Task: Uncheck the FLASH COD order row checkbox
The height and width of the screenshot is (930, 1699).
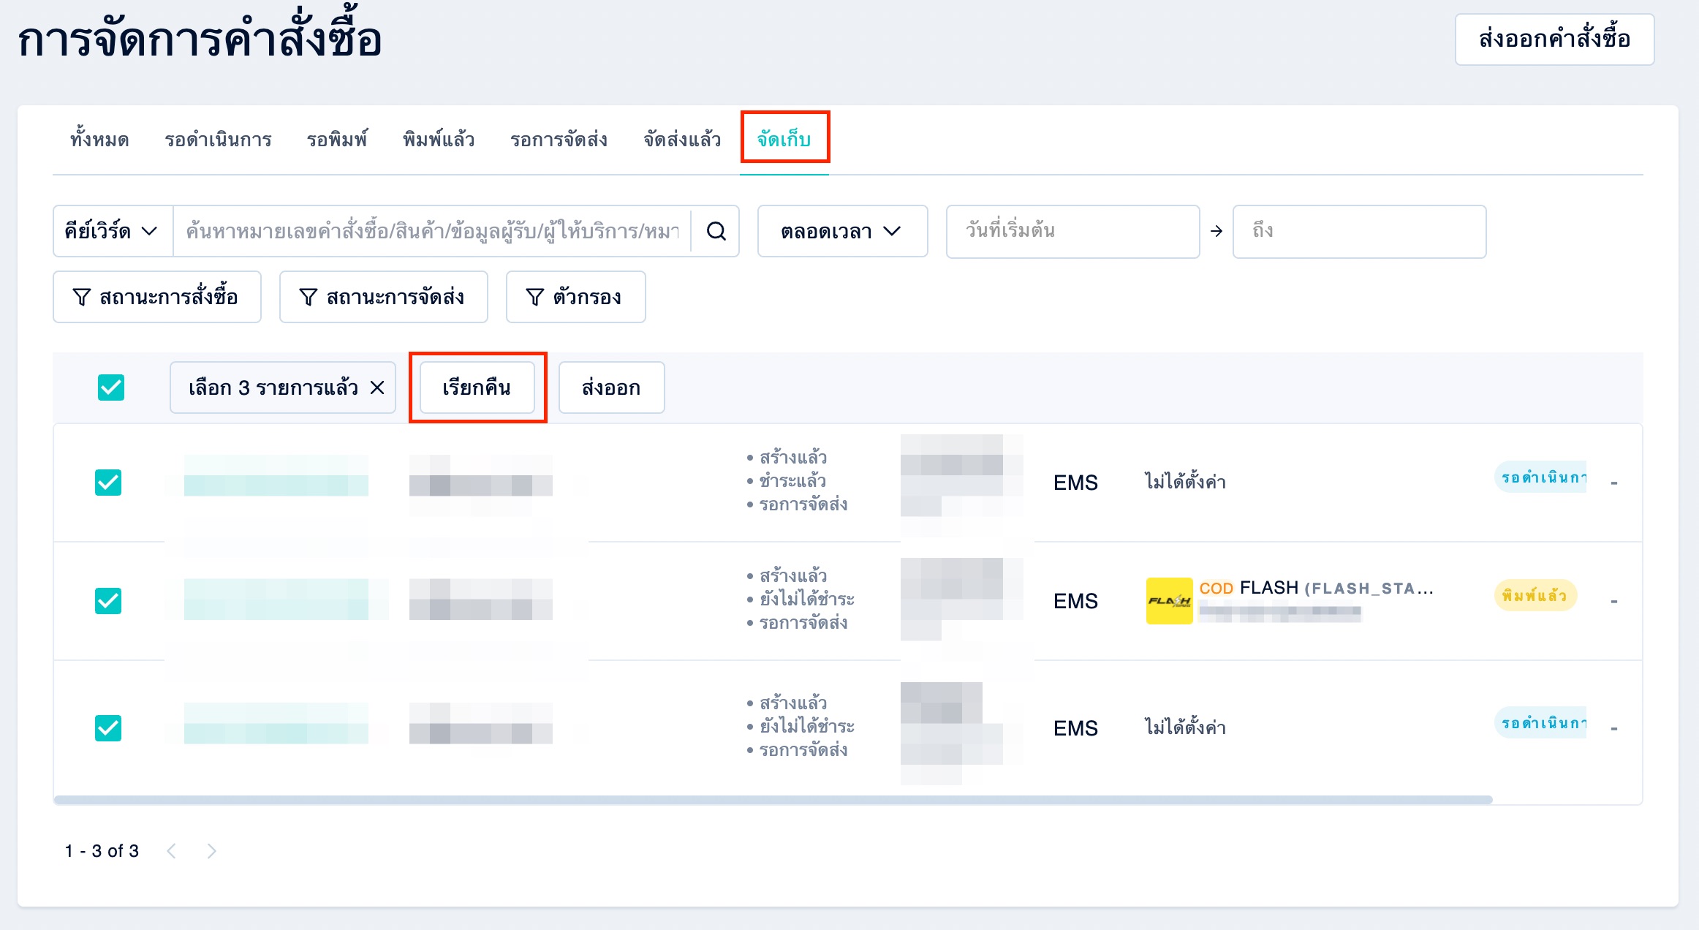Action: [x=108, y=601]
